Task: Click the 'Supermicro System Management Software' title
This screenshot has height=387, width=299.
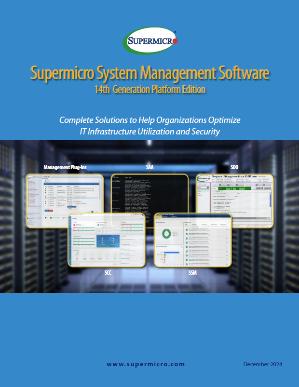Action: coord(149,74)
